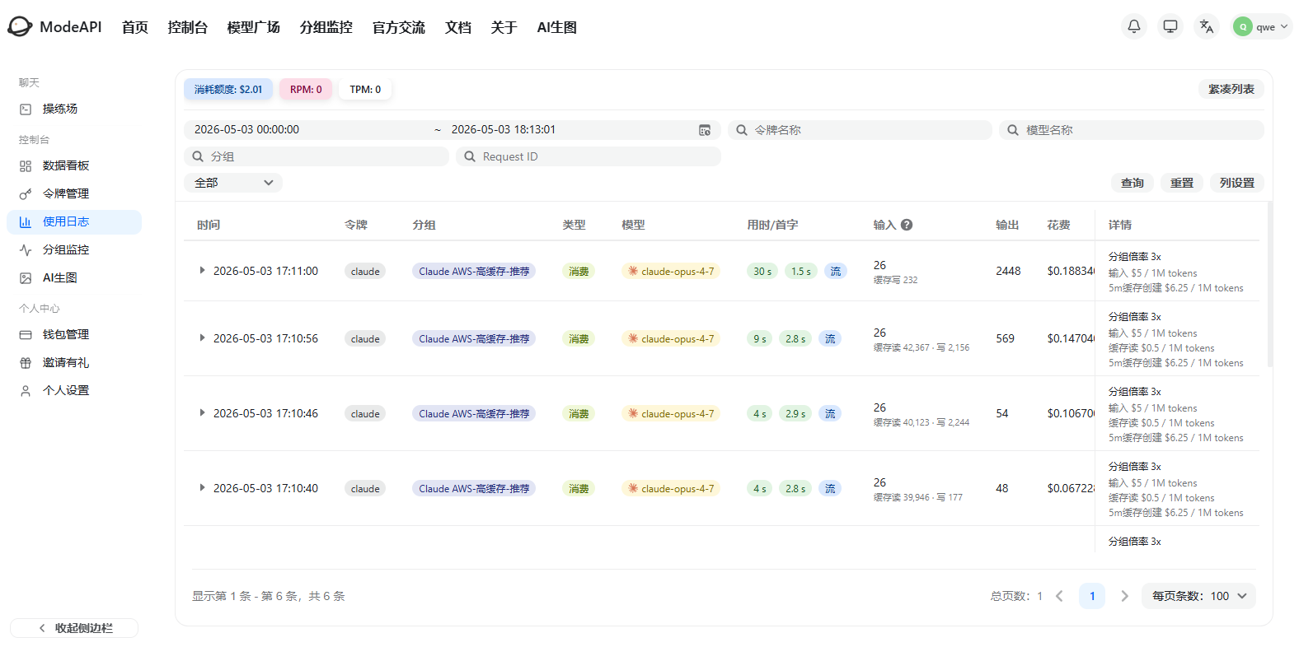Go to the previous page arrow

tap(1060, 596)
